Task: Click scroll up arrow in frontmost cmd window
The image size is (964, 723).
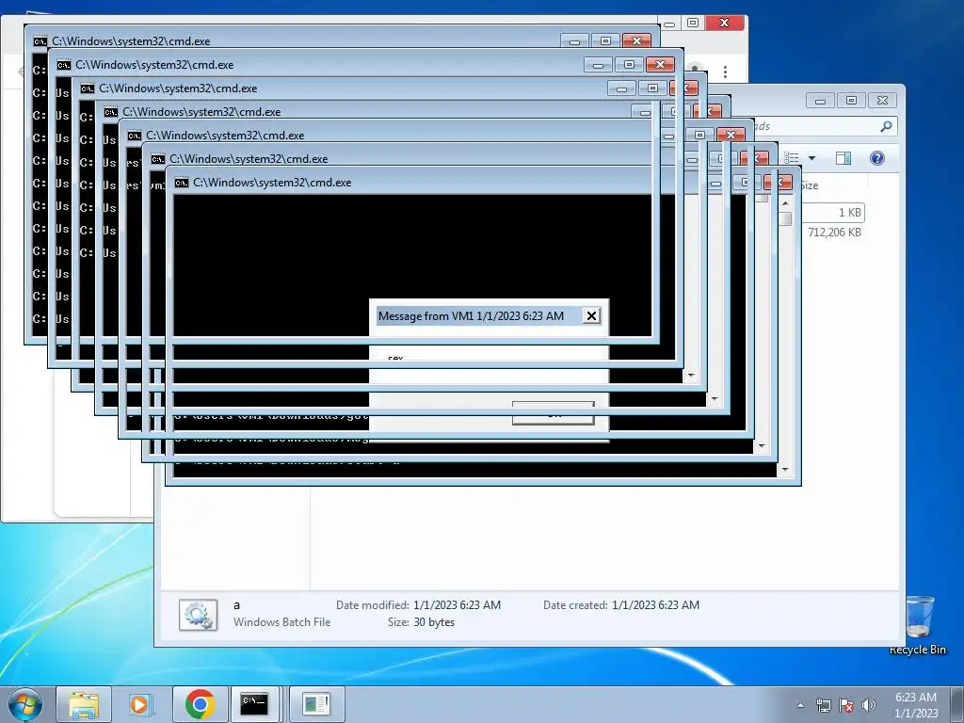Action: (x=785, y=203)
